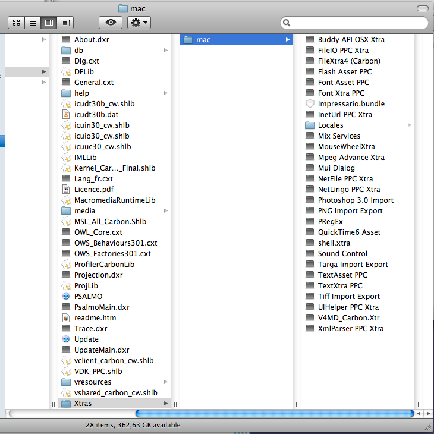The image size is (434, 434).
Task: Click the scroll left arrow button
Action: 419,414
